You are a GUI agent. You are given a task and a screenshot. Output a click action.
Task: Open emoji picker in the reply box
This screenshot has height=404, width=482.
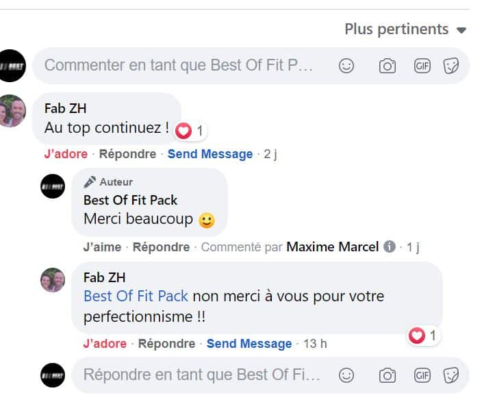[x=347, y=375]
